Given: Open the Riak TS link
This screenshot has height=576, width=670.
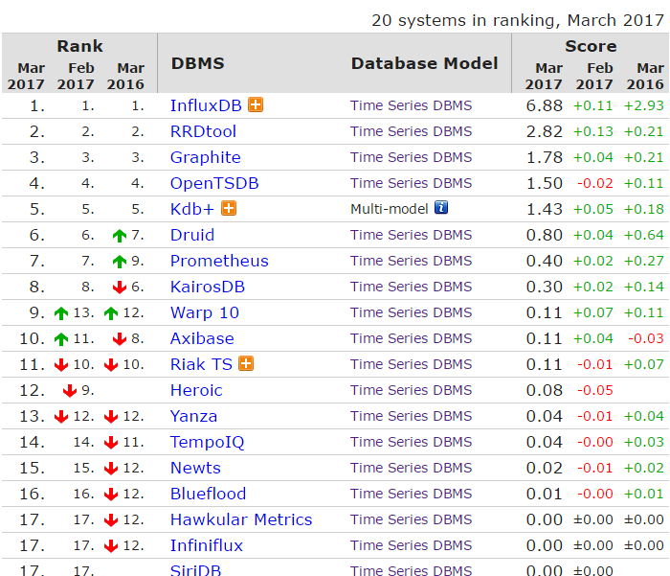Looking at the screenshot, I should (x=201, y=364).
